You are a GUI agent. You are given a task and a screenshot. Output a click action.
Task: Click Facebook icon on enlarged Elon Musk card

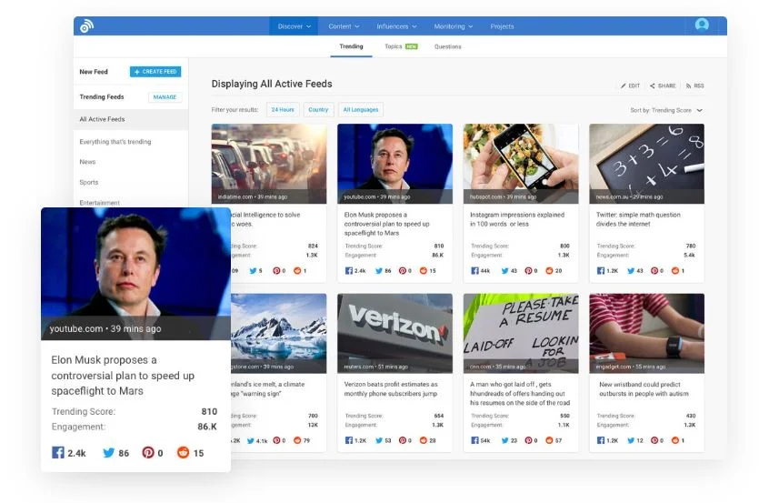pyautogui.click(x=57, y=453)
